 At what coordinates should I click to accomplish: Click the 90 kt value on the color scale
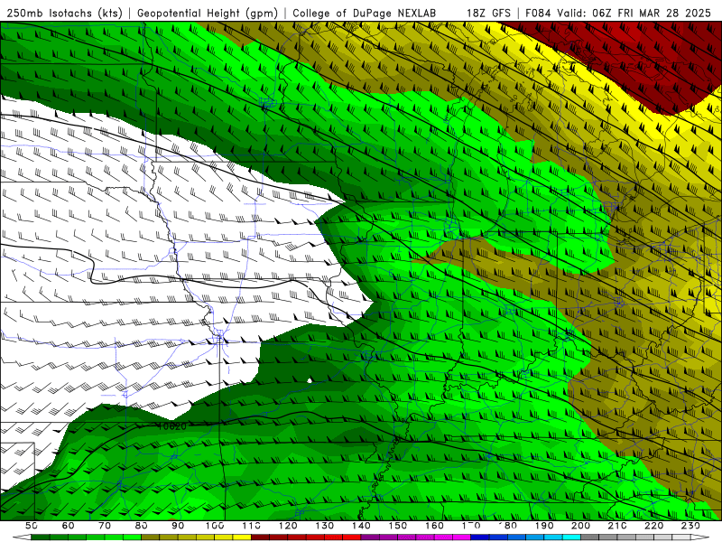coord(178,526)
